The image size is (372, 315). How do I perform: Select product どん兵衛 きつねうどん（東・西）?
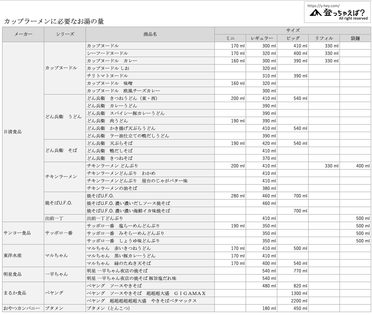point(150,98)
